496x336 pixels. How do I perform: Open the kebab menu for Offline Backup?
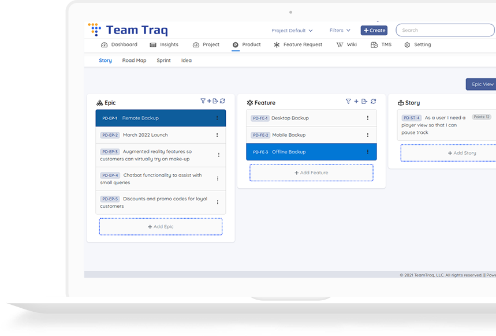[368, 152]
